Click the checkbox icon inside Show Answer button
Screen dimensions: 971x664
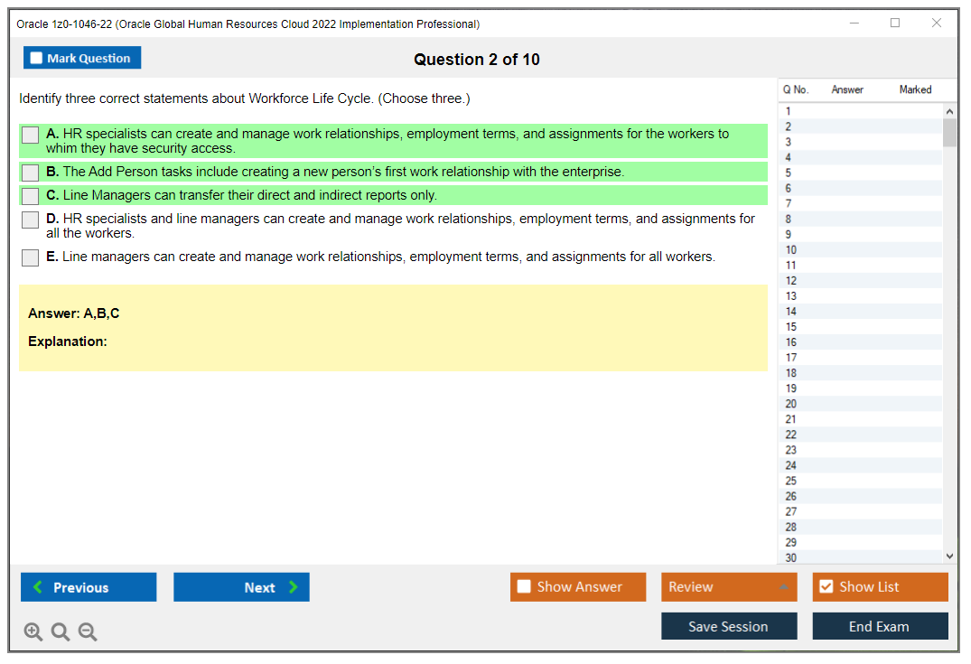point(524,586)
